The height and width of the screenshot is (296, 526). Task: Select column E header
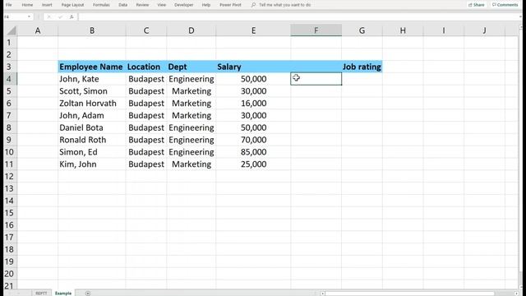pos(253,30)
